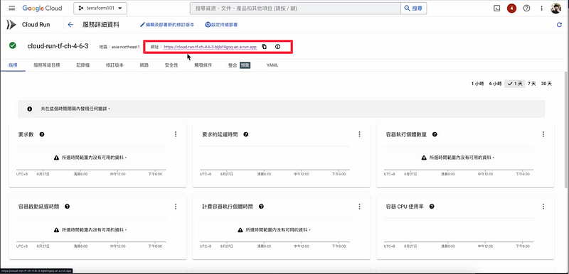Image resolution: width=569 pixels, height=274 pixels.
Task: Select the 30 天 time range
Action: tap(546, 84)
